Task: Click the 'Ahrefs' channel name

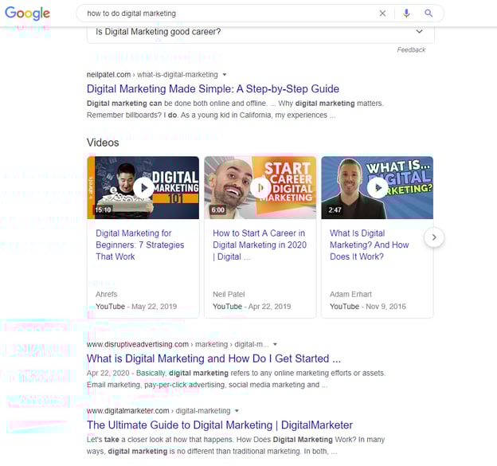Action: (x=107, y=294)
